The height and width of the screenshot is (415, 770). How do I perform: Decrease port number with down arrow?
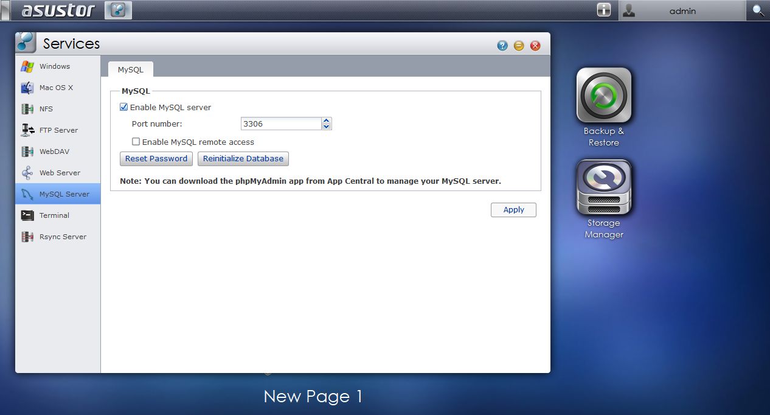point(327,127)
